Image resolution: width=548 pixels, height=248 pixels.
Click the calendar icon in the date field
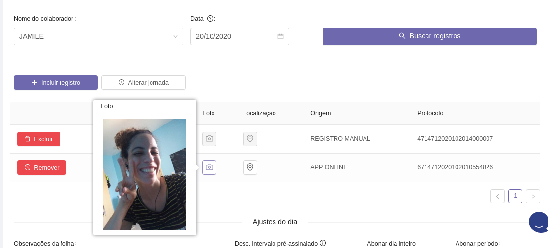[280, 36]
